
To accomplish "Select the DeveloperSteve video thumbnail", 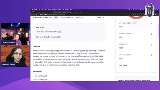I will tap(15, 34).
